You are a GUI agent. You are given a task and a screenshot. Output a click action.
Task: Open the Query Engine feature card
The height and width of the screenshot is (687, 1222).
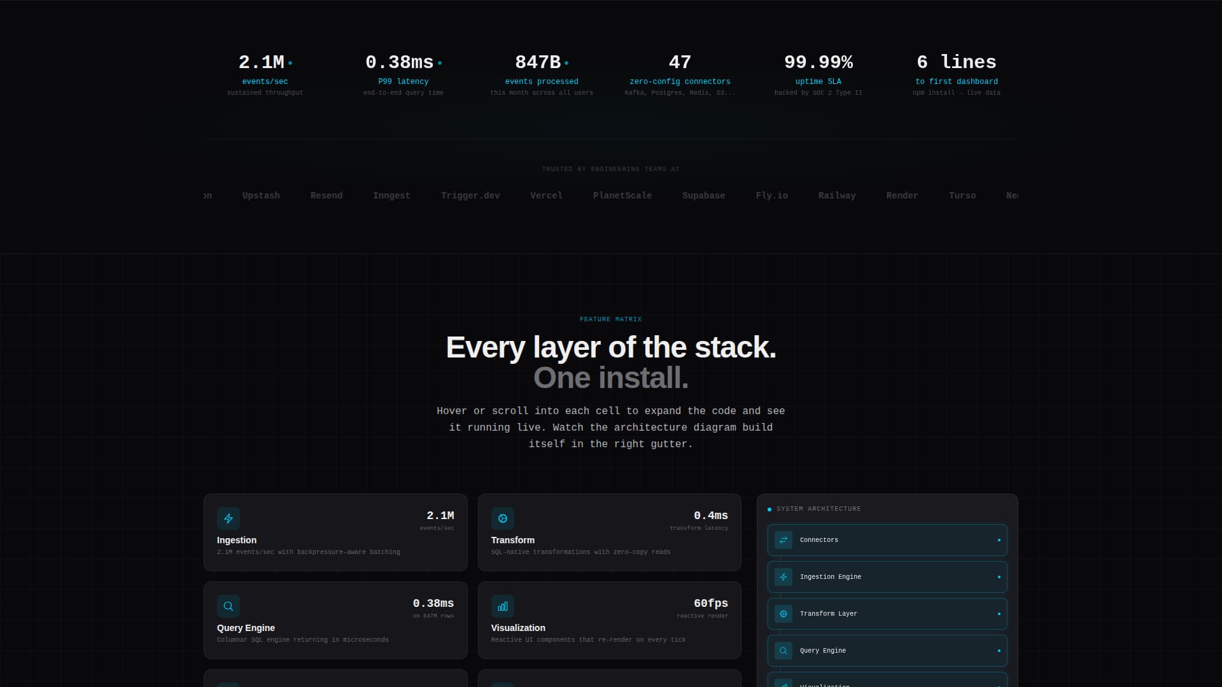coord(335,620)
